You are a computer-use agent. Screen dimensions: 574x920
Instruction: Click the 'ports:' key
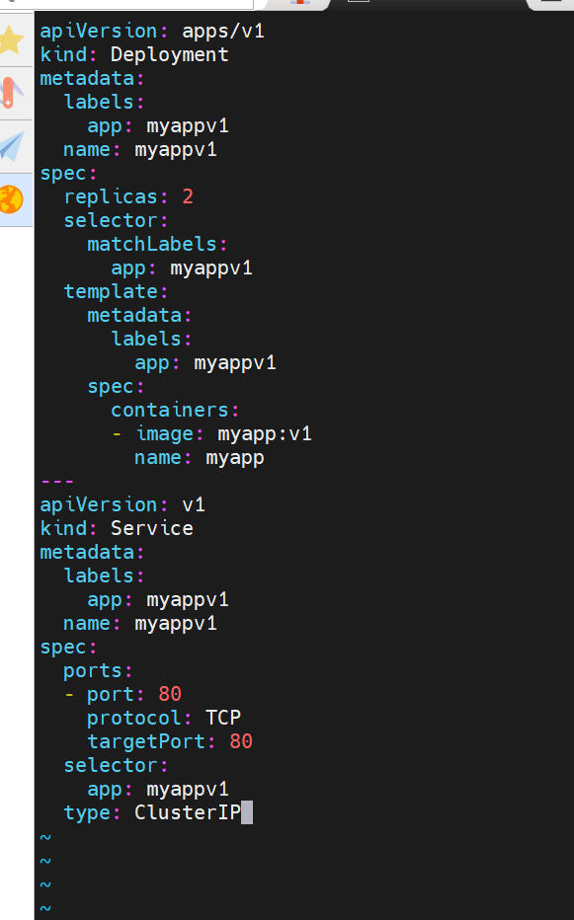click(98, 670)
